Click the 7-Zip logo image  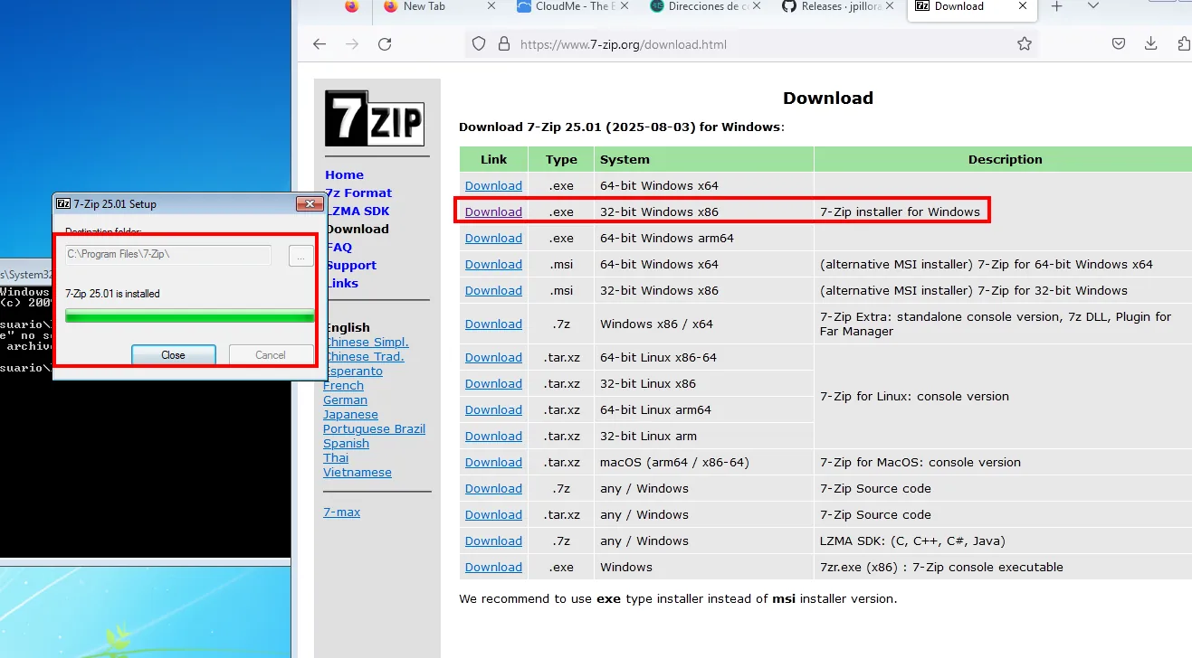click(x=375, y=118)
